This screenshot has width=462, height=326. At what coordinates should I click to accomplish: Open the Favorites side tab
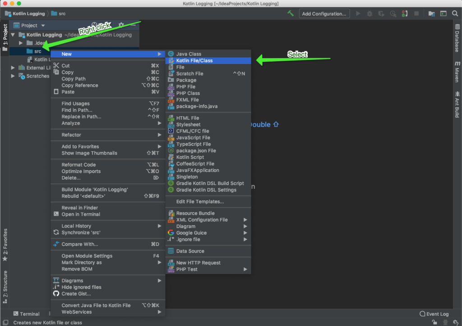[5, 245]
